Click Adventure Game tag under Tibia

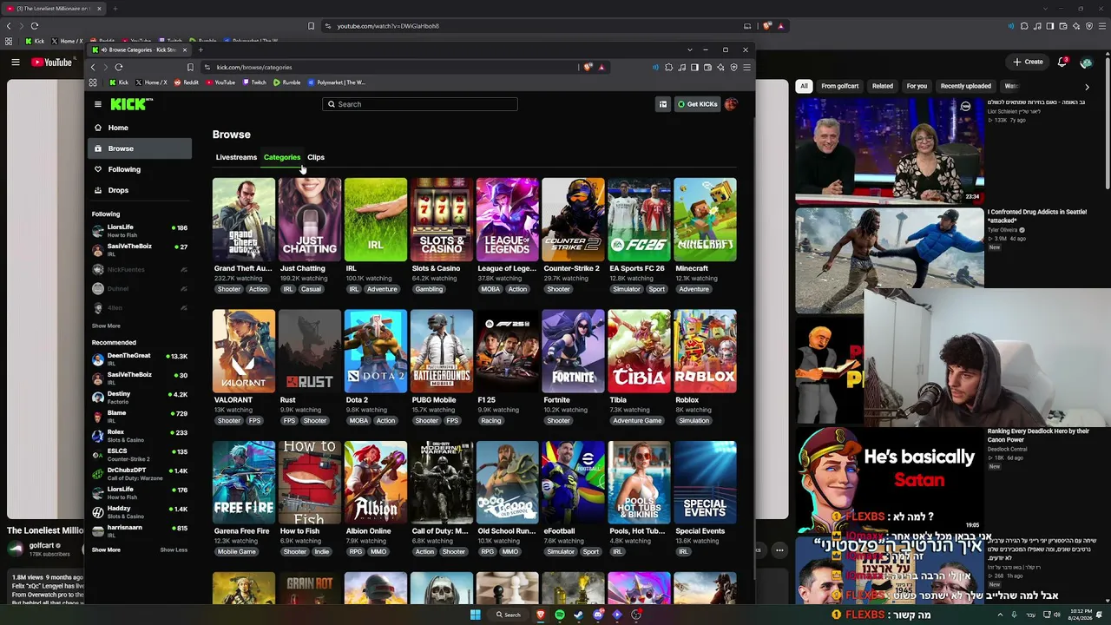pos(637,421)
